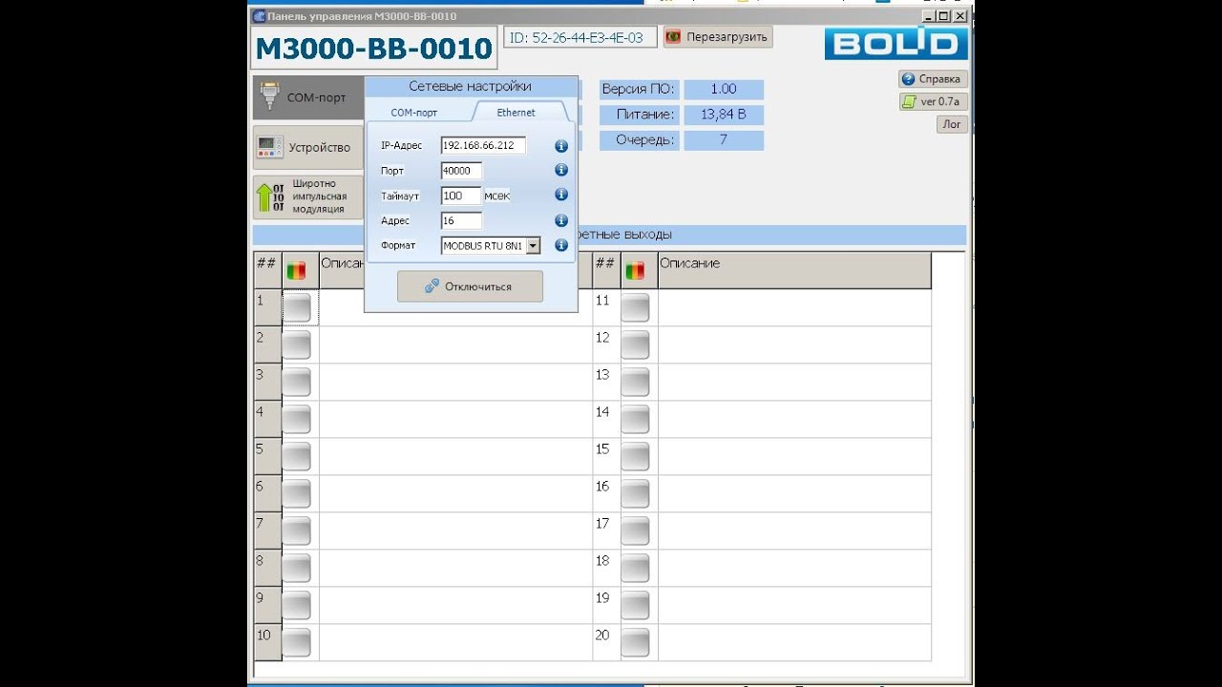Screen dimensions: 1222x687
Task: Switch to COM-порт tab in network settings
Action: pos(414,113)
